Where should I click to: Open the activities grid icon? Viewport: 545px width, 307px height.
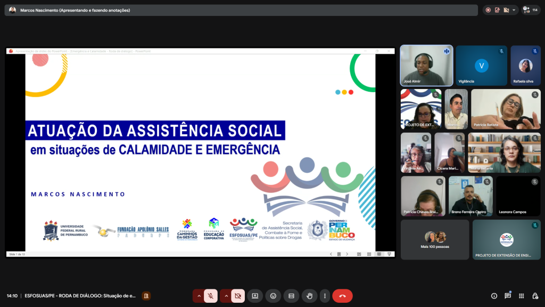click(x=521, y=296)
